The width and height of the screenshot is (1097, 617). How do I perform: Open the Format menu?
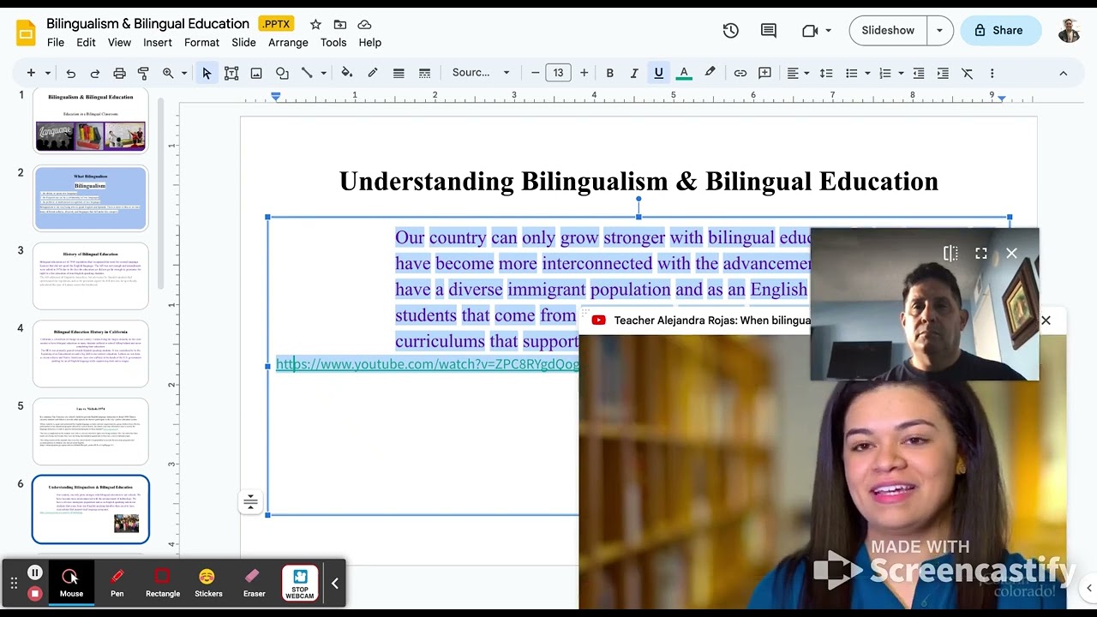click(201, 42)
